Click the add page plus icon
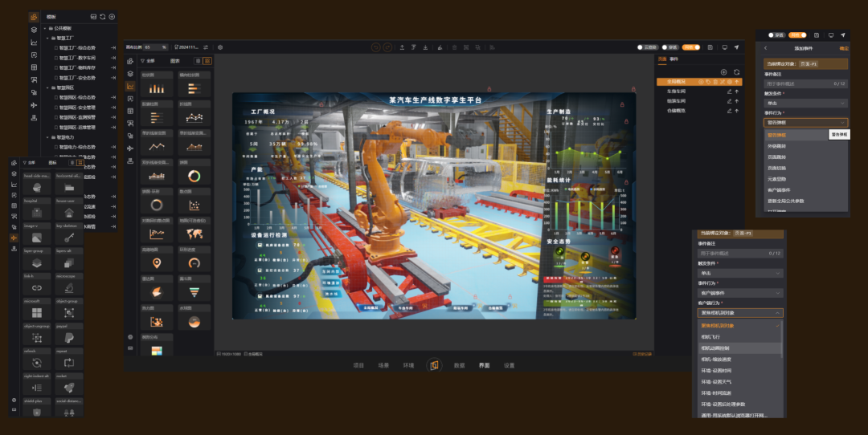868x435 pixels. pyautogui.click(x=723, y=72)
